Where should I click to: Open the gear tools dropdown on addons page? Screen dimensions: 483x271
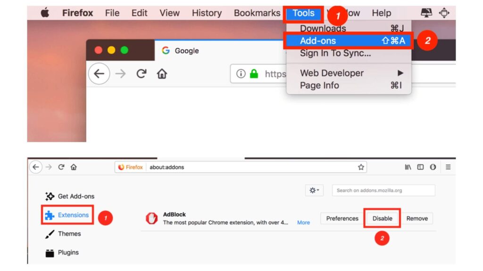314,190
